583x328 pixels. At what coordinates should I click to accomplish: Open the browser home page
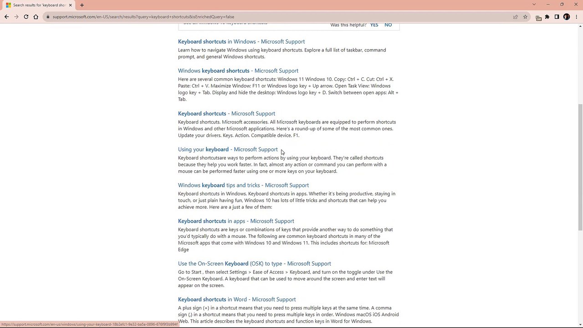click(x=36, y=17)
